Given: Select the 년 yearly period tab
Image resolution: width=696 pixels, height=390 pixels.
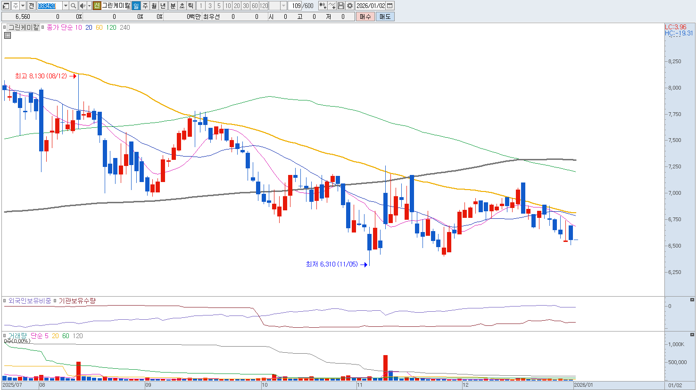Looking at the screenshot, I should [163, 6].
